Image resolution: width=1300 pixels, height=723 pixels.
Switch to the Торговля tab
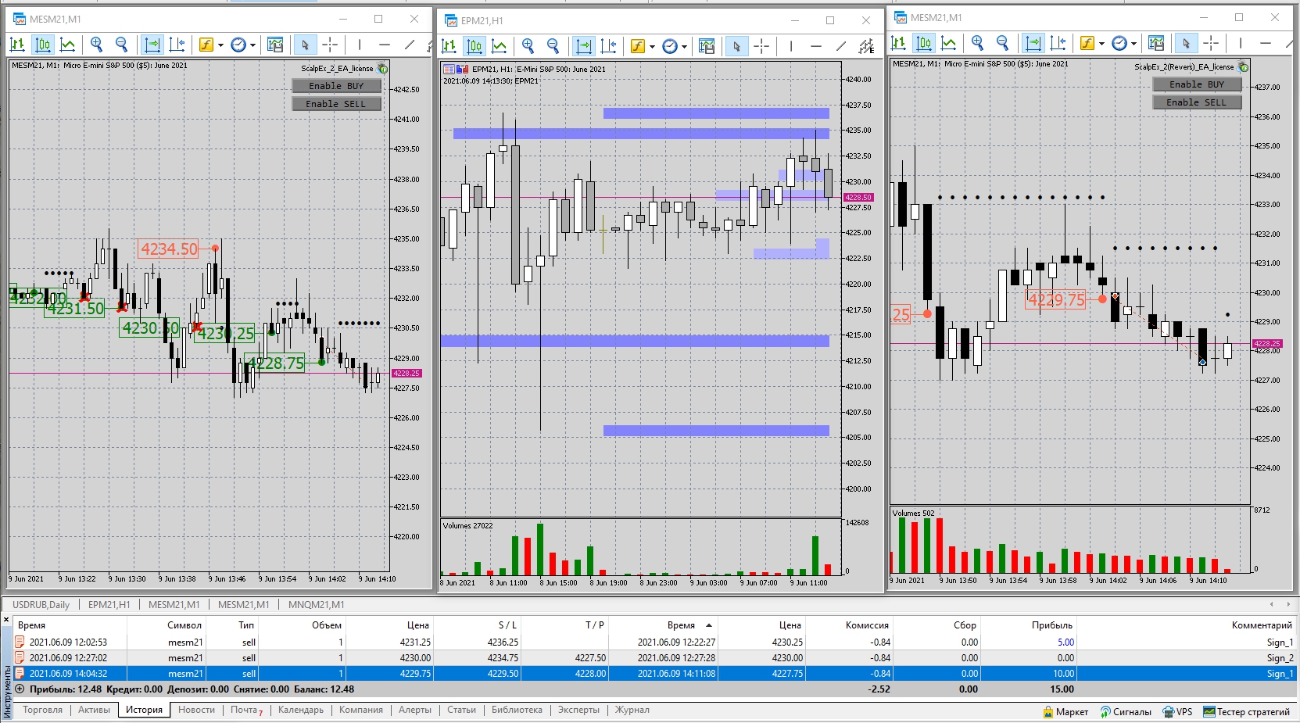pos(43,710)
